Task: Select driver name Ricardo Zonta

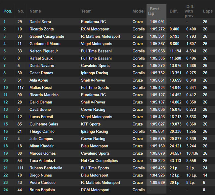Action: pyautogui.click(x=42, y=29)
